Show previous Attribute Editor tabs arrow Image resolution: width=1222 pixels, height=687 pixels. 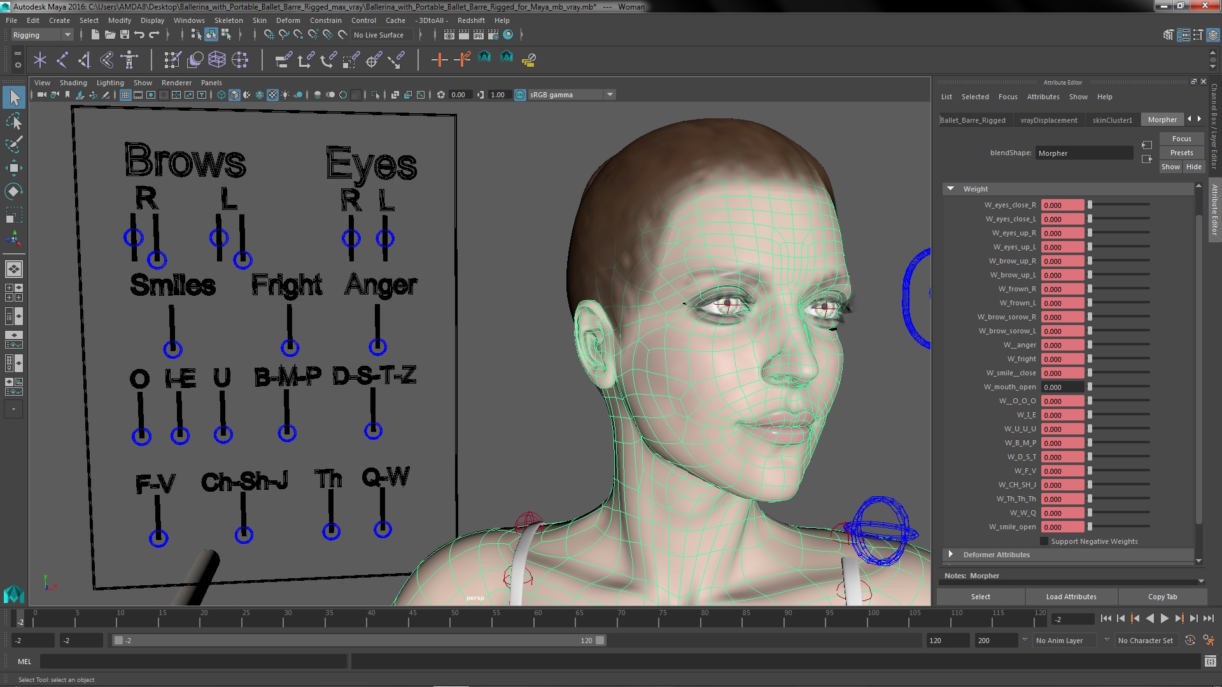[1190, 119]
